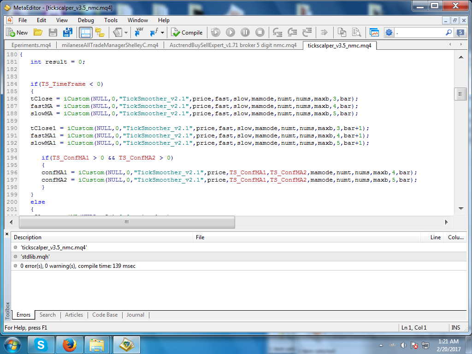Open the Trading Terminal icon

pyautogui.click(x=374, y=32)
